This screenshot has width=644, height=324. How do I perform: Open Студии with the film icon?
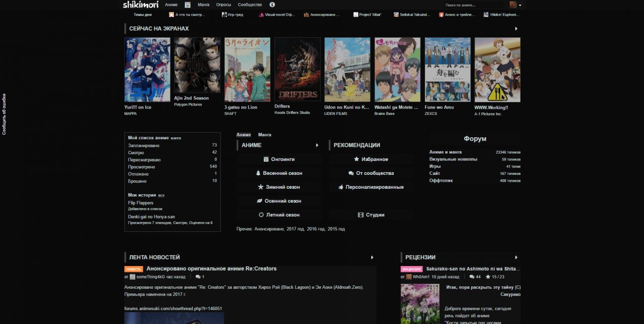coord(371,215)
